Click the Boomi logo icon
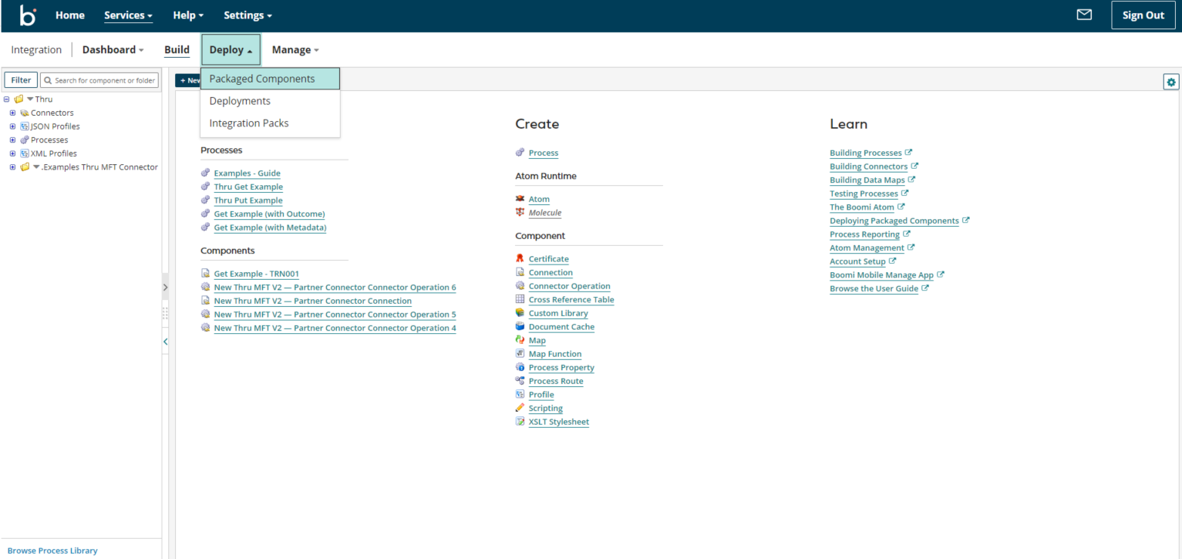Image resolution: width=1182 pixels, height=559 pixels. [x=28, y=15]
